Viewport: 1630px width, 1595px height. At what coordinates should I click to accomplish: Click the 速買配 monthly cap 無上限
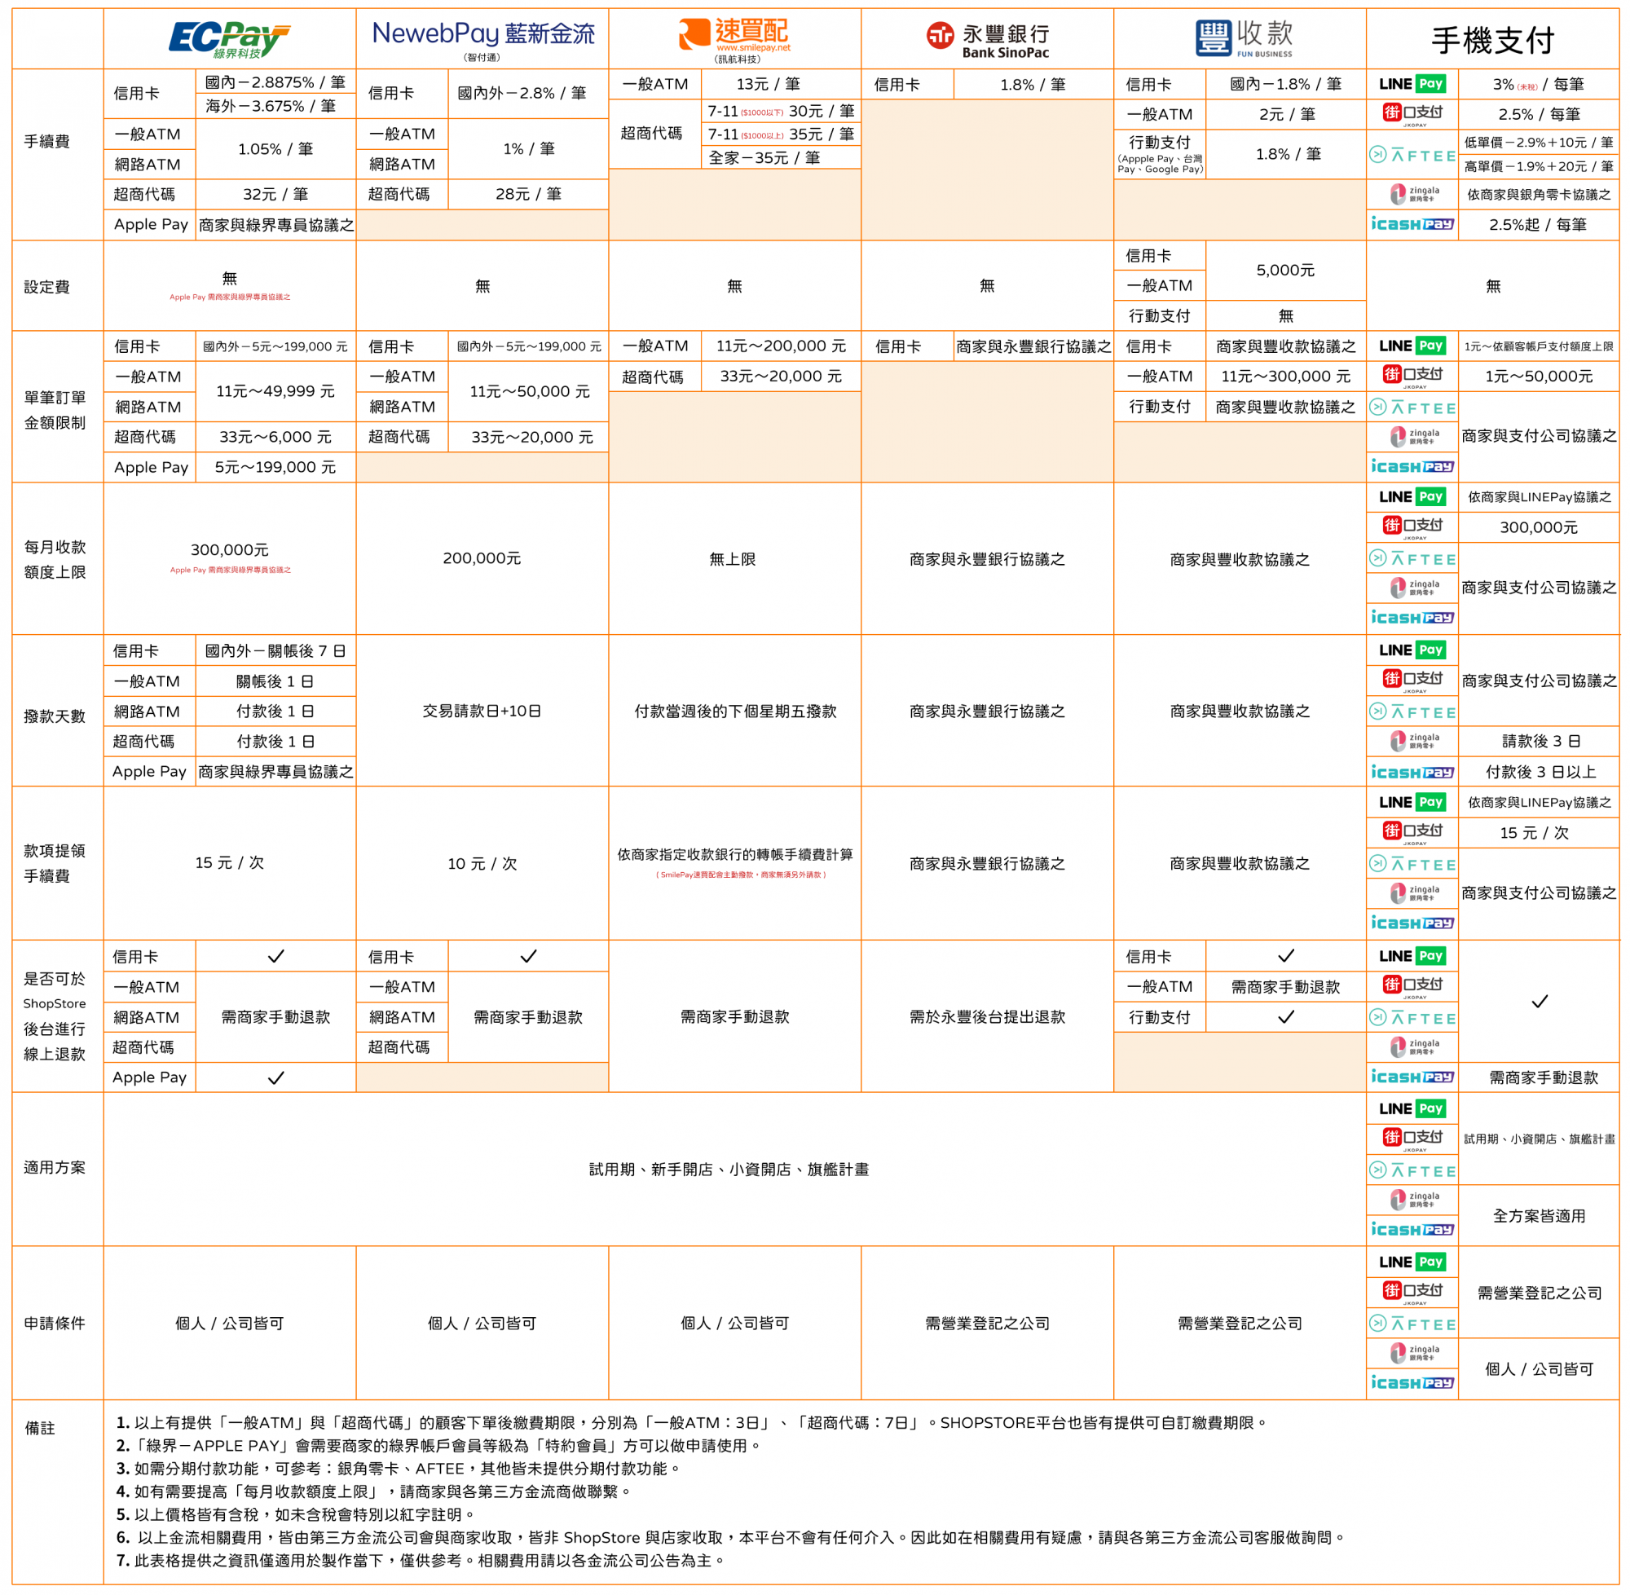click(733, 559)
